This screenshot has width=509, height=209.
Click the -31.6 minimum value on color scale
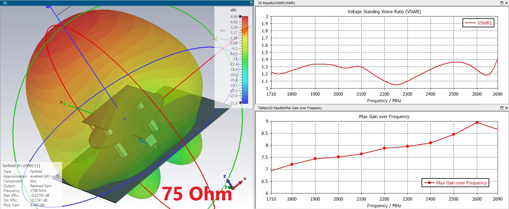click(x=233, y=103)
